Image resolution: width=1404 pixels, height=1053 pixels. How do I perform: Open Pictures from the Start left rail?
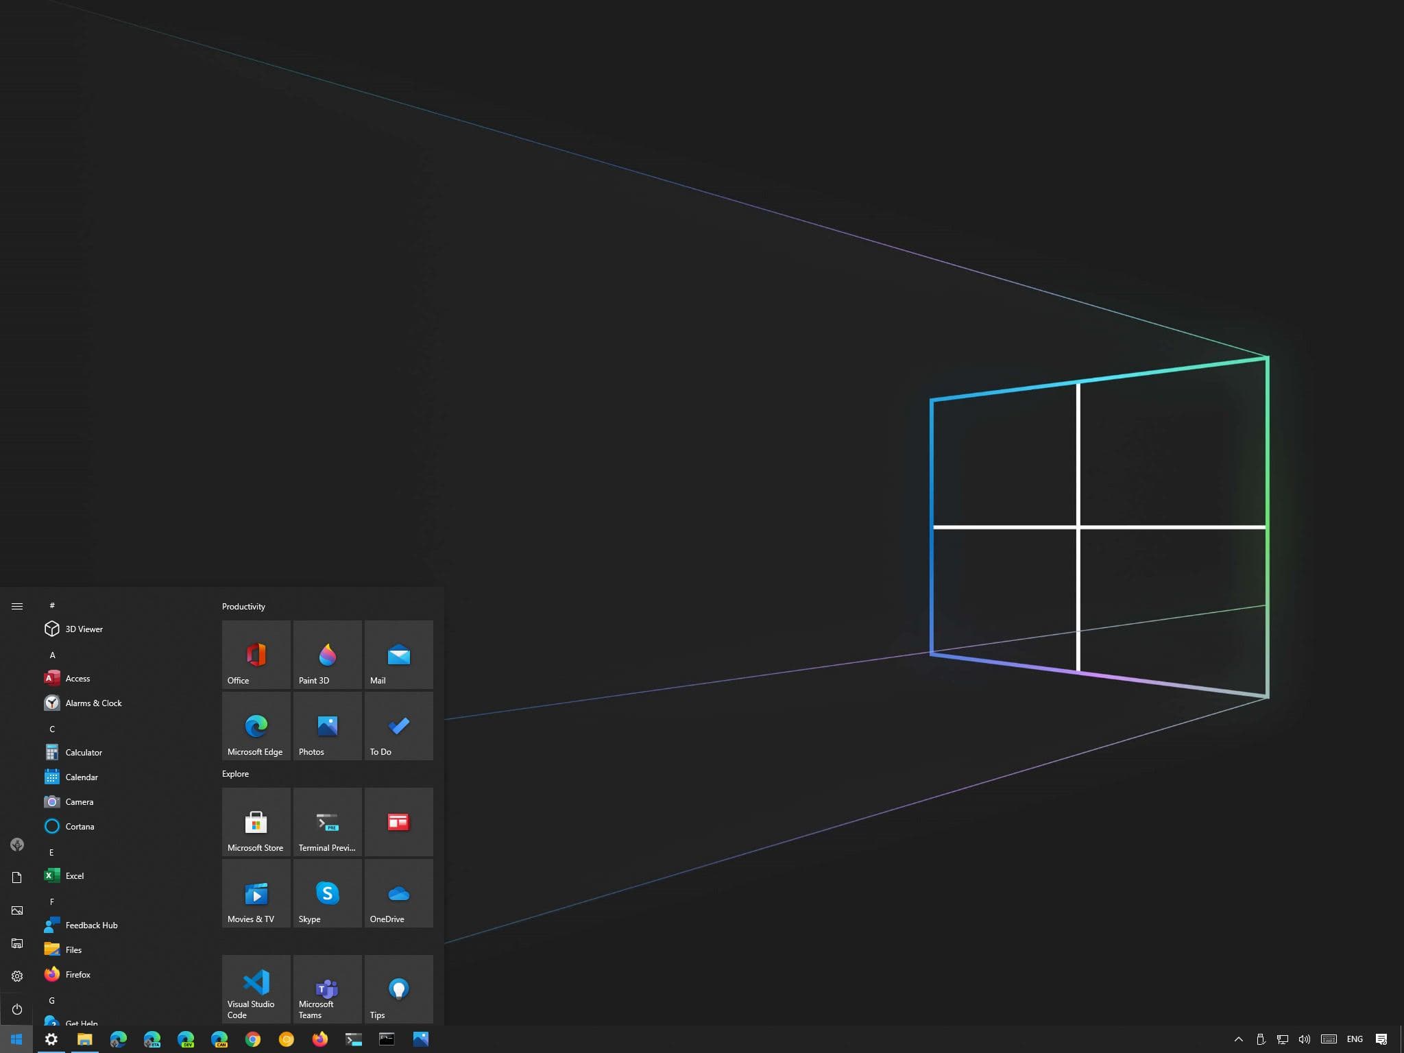tap(17, 910)
